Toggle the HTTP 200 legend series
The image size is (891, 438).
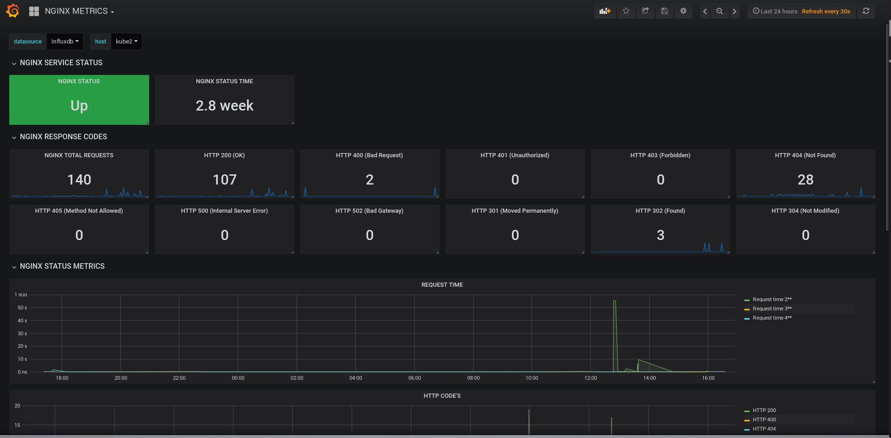pos(765,411)
